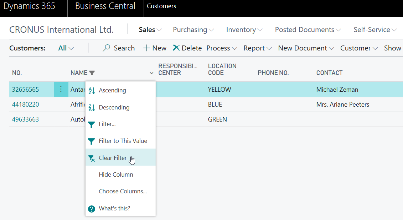Screen dimensions: 403x220
Task: Expand the Self-Service menu
Action: click(375, 30)
